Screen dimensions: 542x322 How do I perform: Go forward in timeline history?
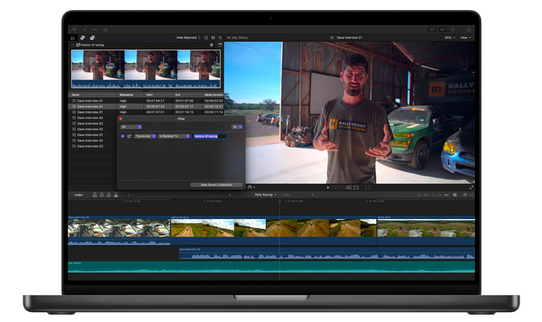click(x=313, y=195)
